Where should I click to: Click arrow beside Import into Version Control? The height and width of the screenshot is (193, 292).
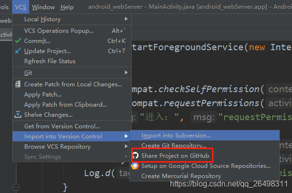[x=126, y=136]
